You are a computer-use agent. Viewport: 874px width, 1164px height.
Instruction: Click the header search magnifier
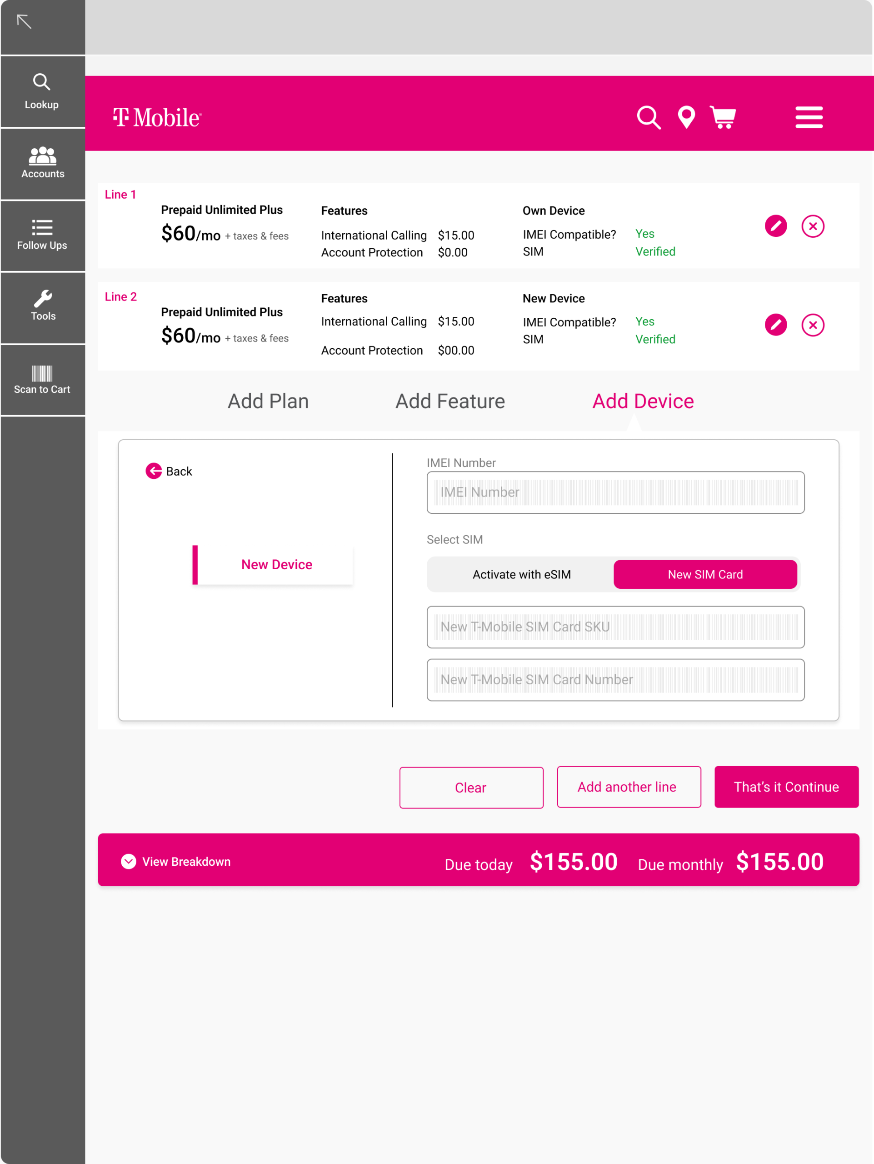pyautogui.click(x=649, y=117)
